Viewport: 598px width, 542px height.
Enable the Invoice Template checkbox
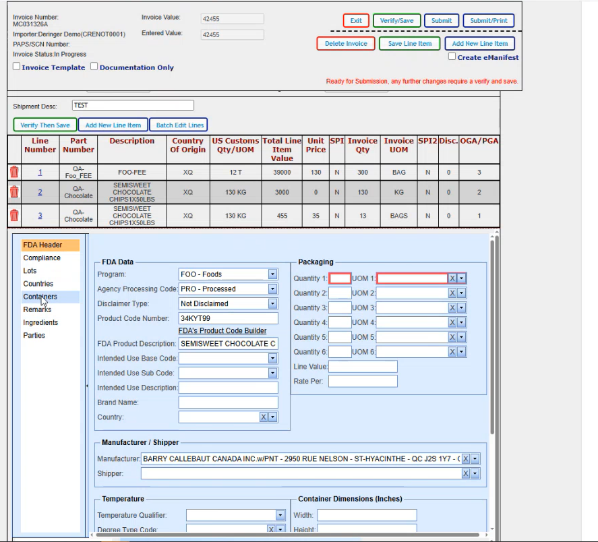point(17,67)
